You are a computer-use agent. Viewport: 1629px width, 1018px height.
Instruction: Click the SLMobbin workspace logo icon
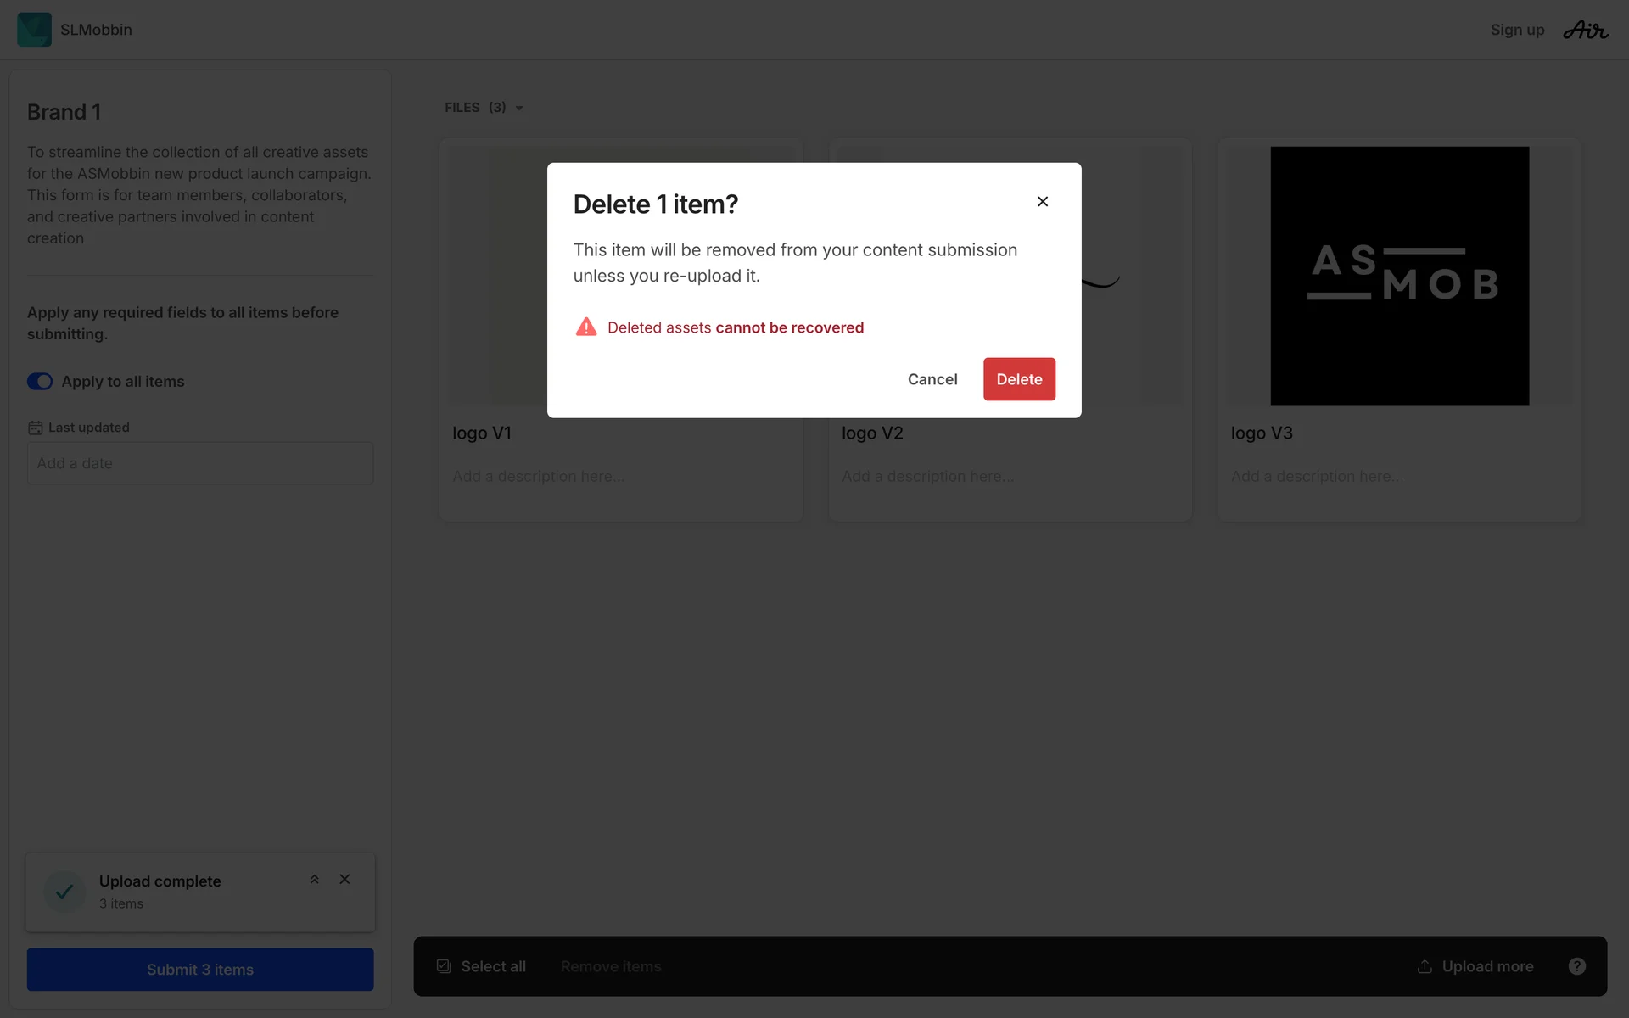click(34, 30)
